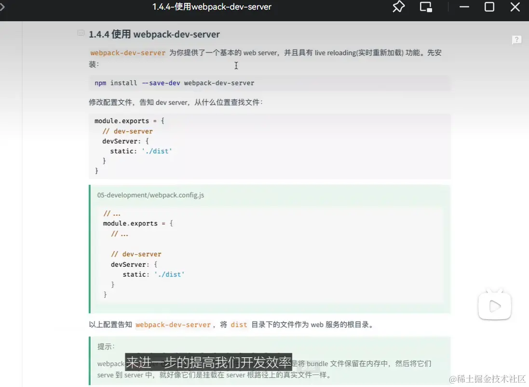The image size is (529, 387).
Task: Click the help question-mark bubble icon
Action: tap(516, 39)
